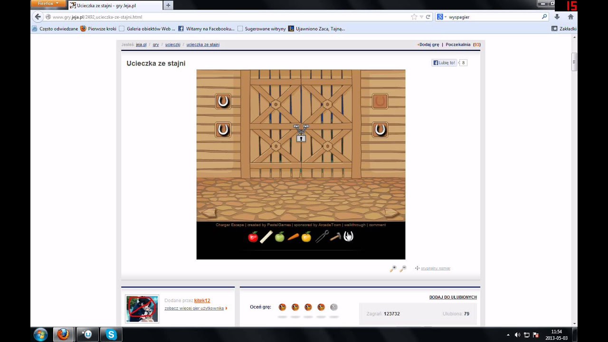Screen dimensions: 608x342
Task: Open the Firefox downloads arrow
Action: coord(557,17)
